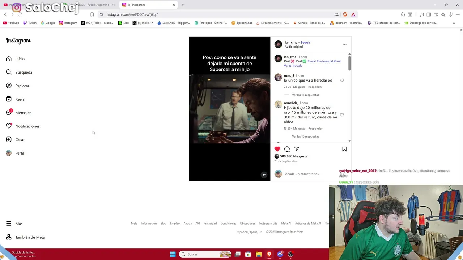Viewport: 463px width, 260px height.
Task: Unlike the reel with red heart
Action: point(277,149)
